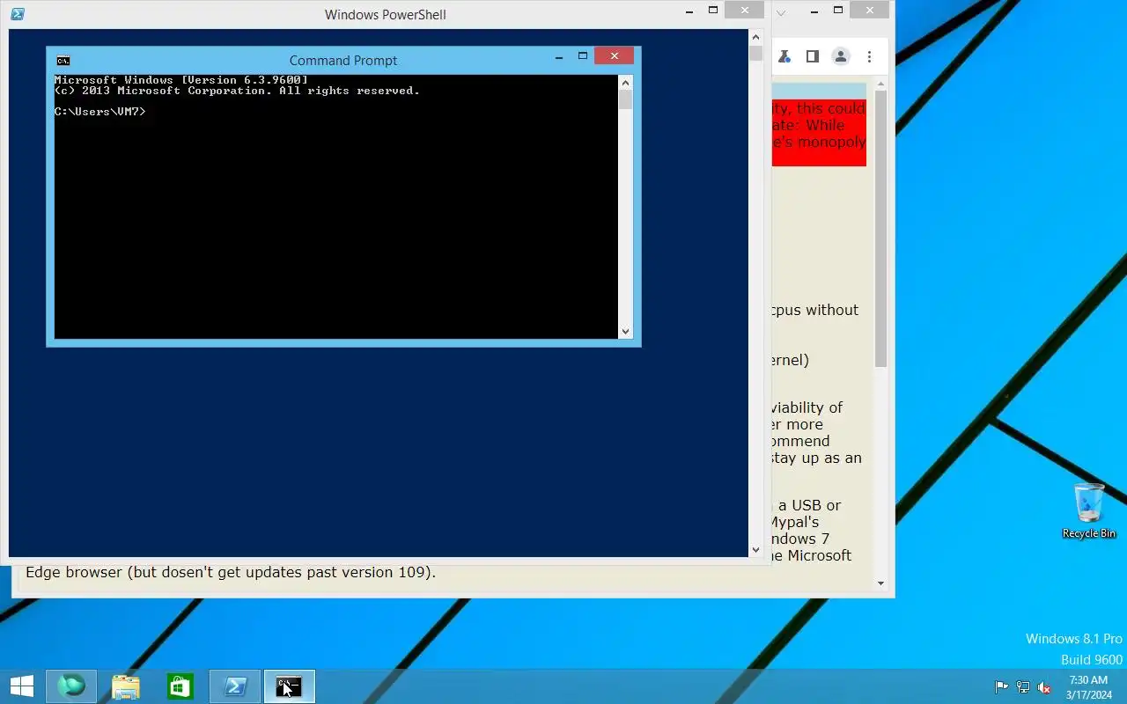Image resolution: width=1127 pixels, height=704 pixels.
Task: Close the browser window
Action: click(x=870, y=11)
